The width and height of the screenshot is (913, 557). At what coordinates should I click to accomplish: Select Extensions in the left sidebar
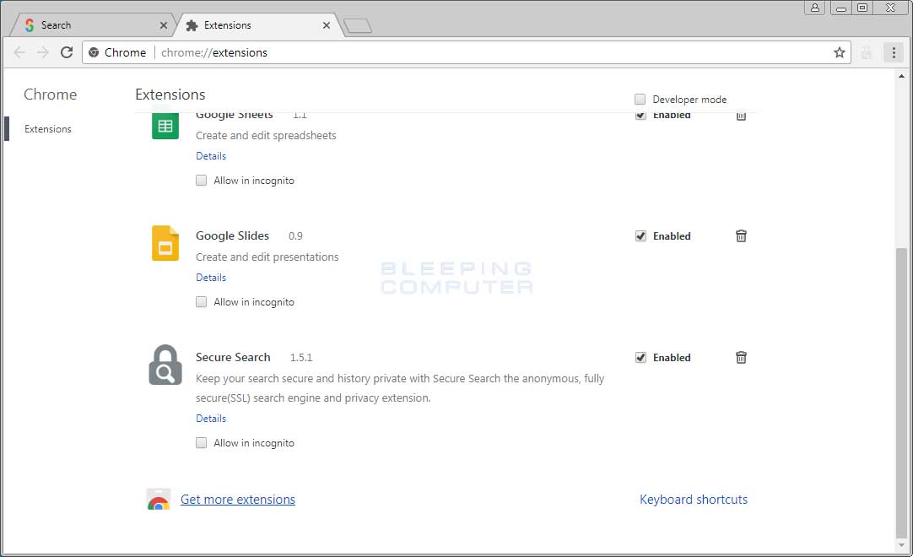(48, 129)
